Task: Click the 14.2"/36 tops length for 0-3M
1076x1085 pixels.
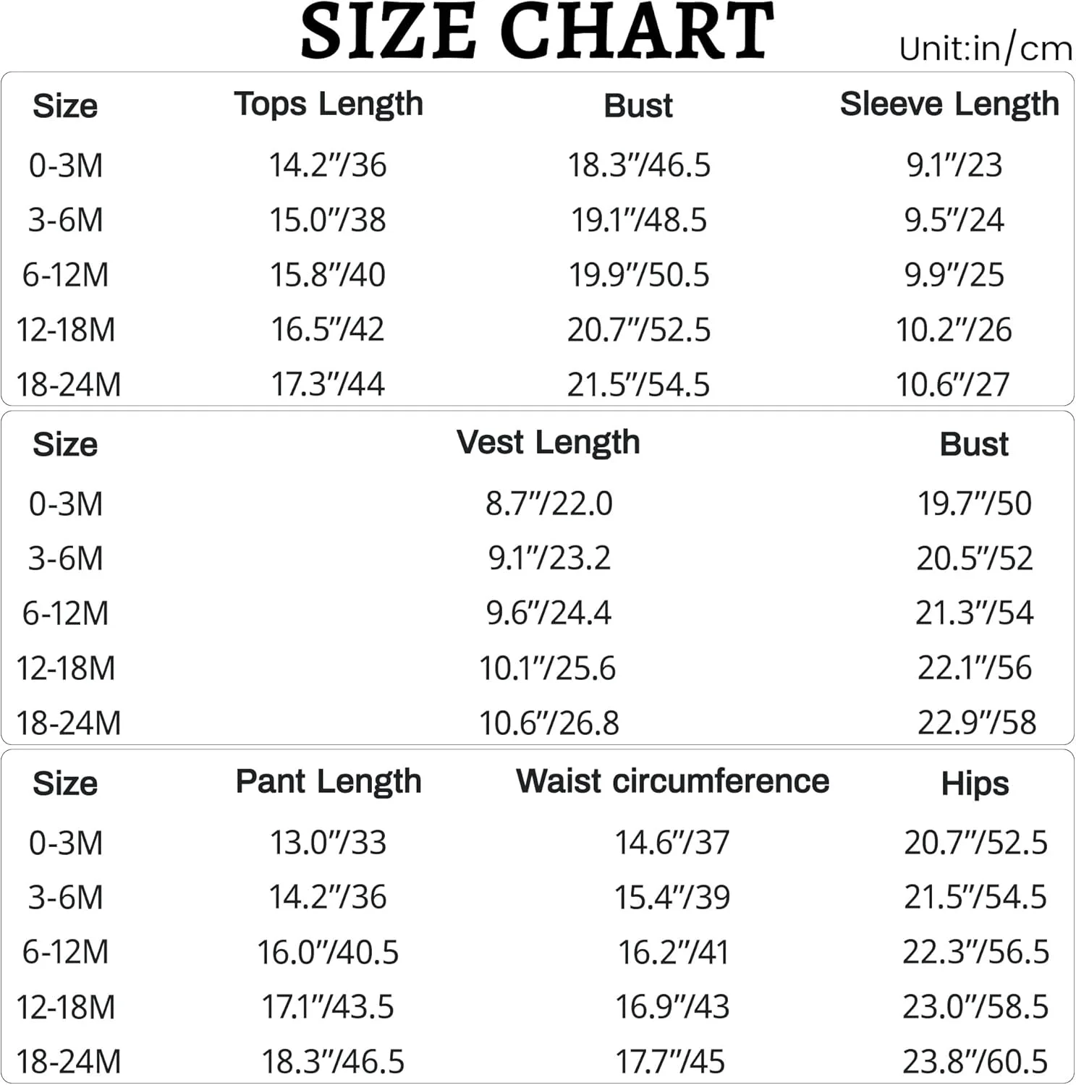Action: point(328,166)
